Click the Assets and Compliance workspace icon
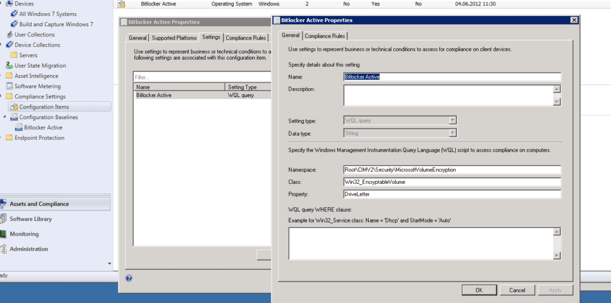611x303 pixels. click(3, 204)
